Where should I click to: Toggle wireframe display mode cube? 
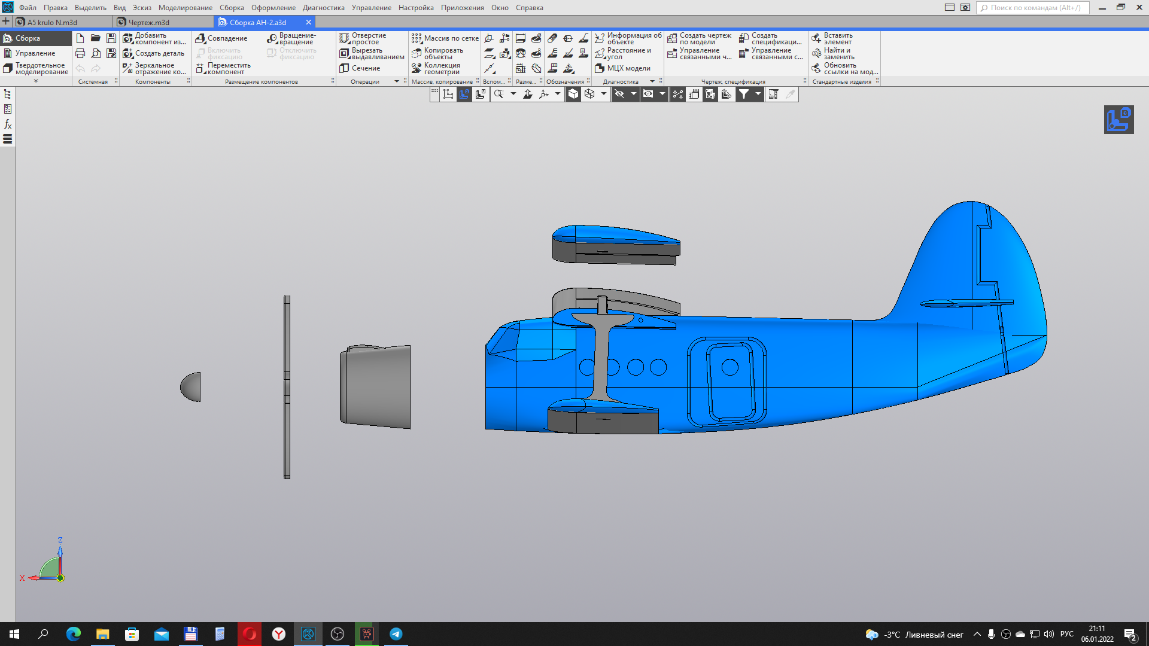click(589, 94)
